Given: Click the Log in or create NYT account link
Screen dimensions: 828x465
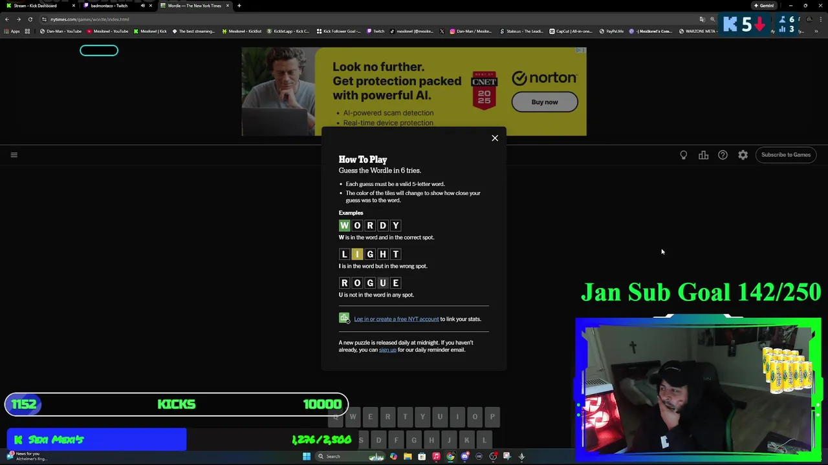Looking at the screenshot, I should pyautogui.click(x=396, y=319).
